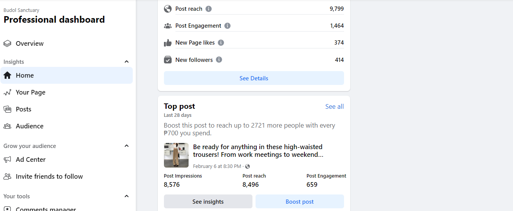The width and height of the screenshot is (513, 211).
Task: Click info icon beside Post Engagement
Action: pyautogui.click(x=227, y=26)
